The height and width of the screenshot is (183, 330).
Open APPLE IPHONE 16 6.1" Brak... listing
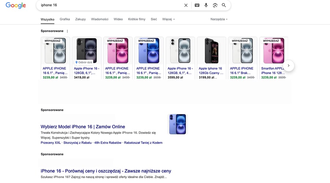[x=242, y=70]
